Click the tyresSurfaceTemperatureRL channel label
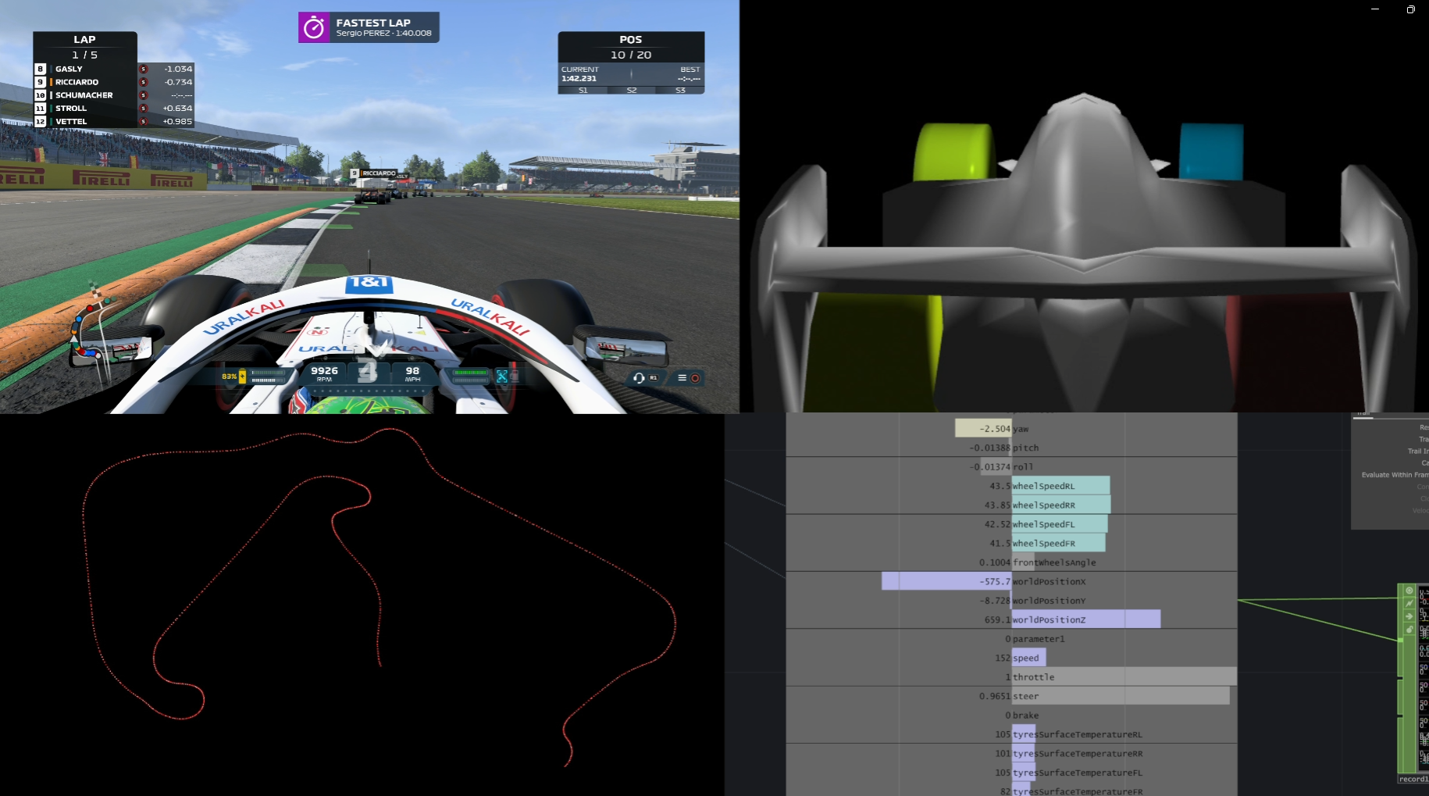1429x796 pixels. pos(1078,734)
